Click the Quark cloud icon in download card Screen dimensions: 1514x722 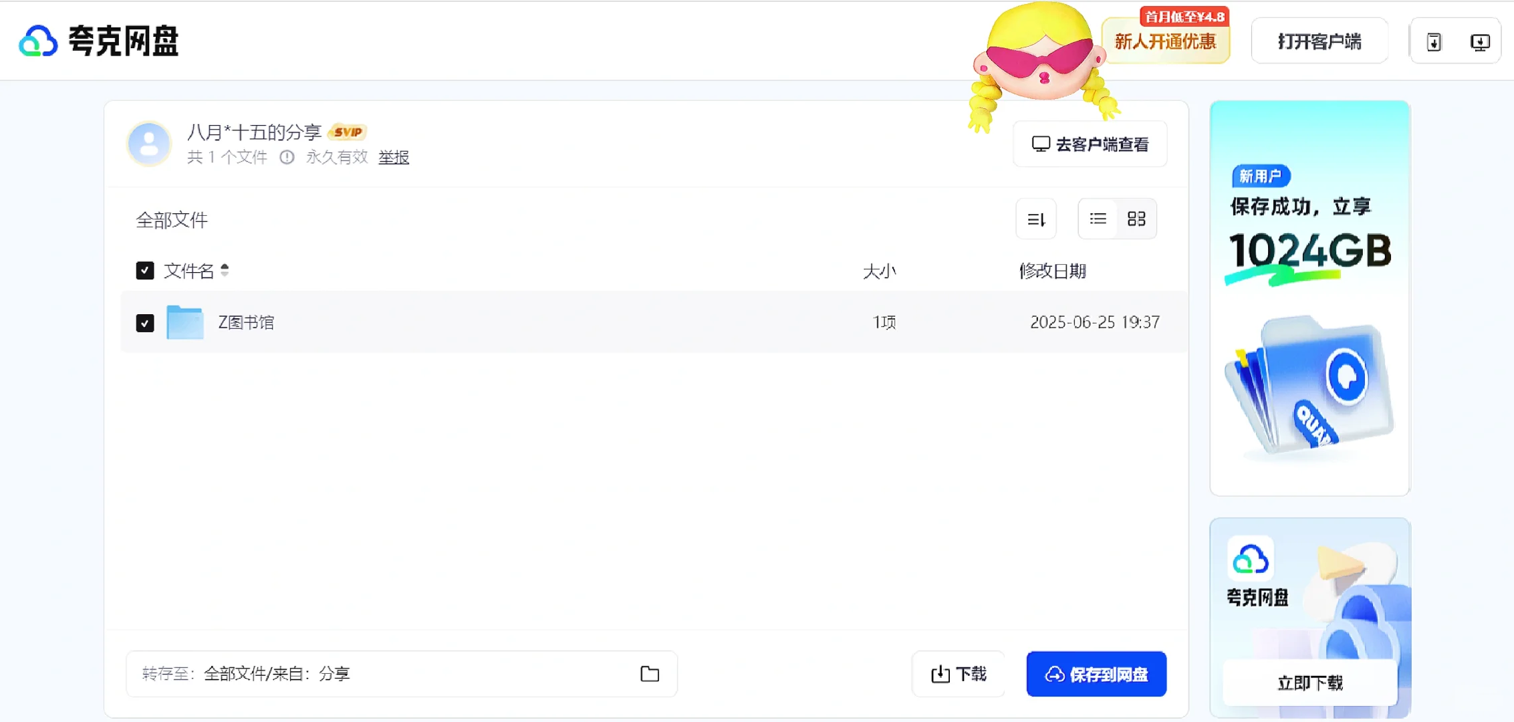[x=1251, y=559]
